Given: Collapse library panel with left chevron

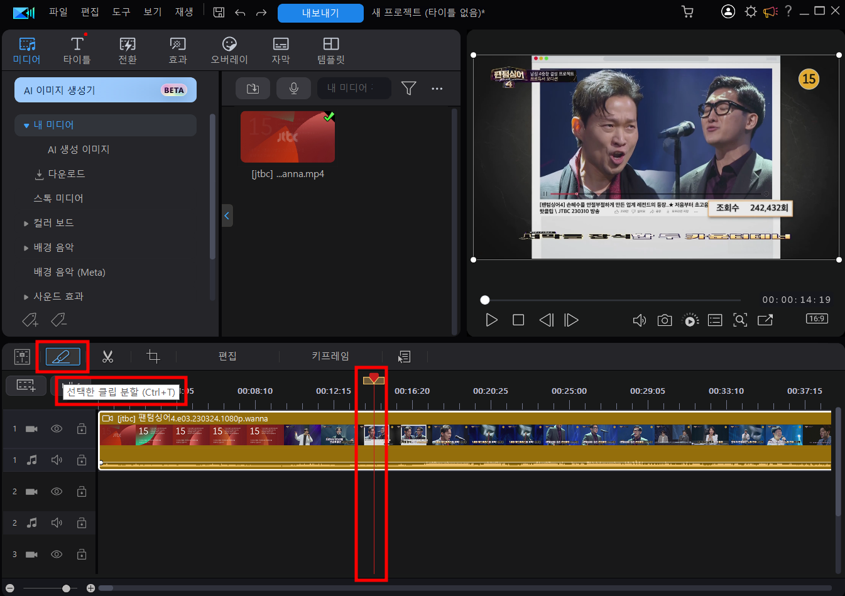Looking at the screenshot, I should click(x=227, y=215).
